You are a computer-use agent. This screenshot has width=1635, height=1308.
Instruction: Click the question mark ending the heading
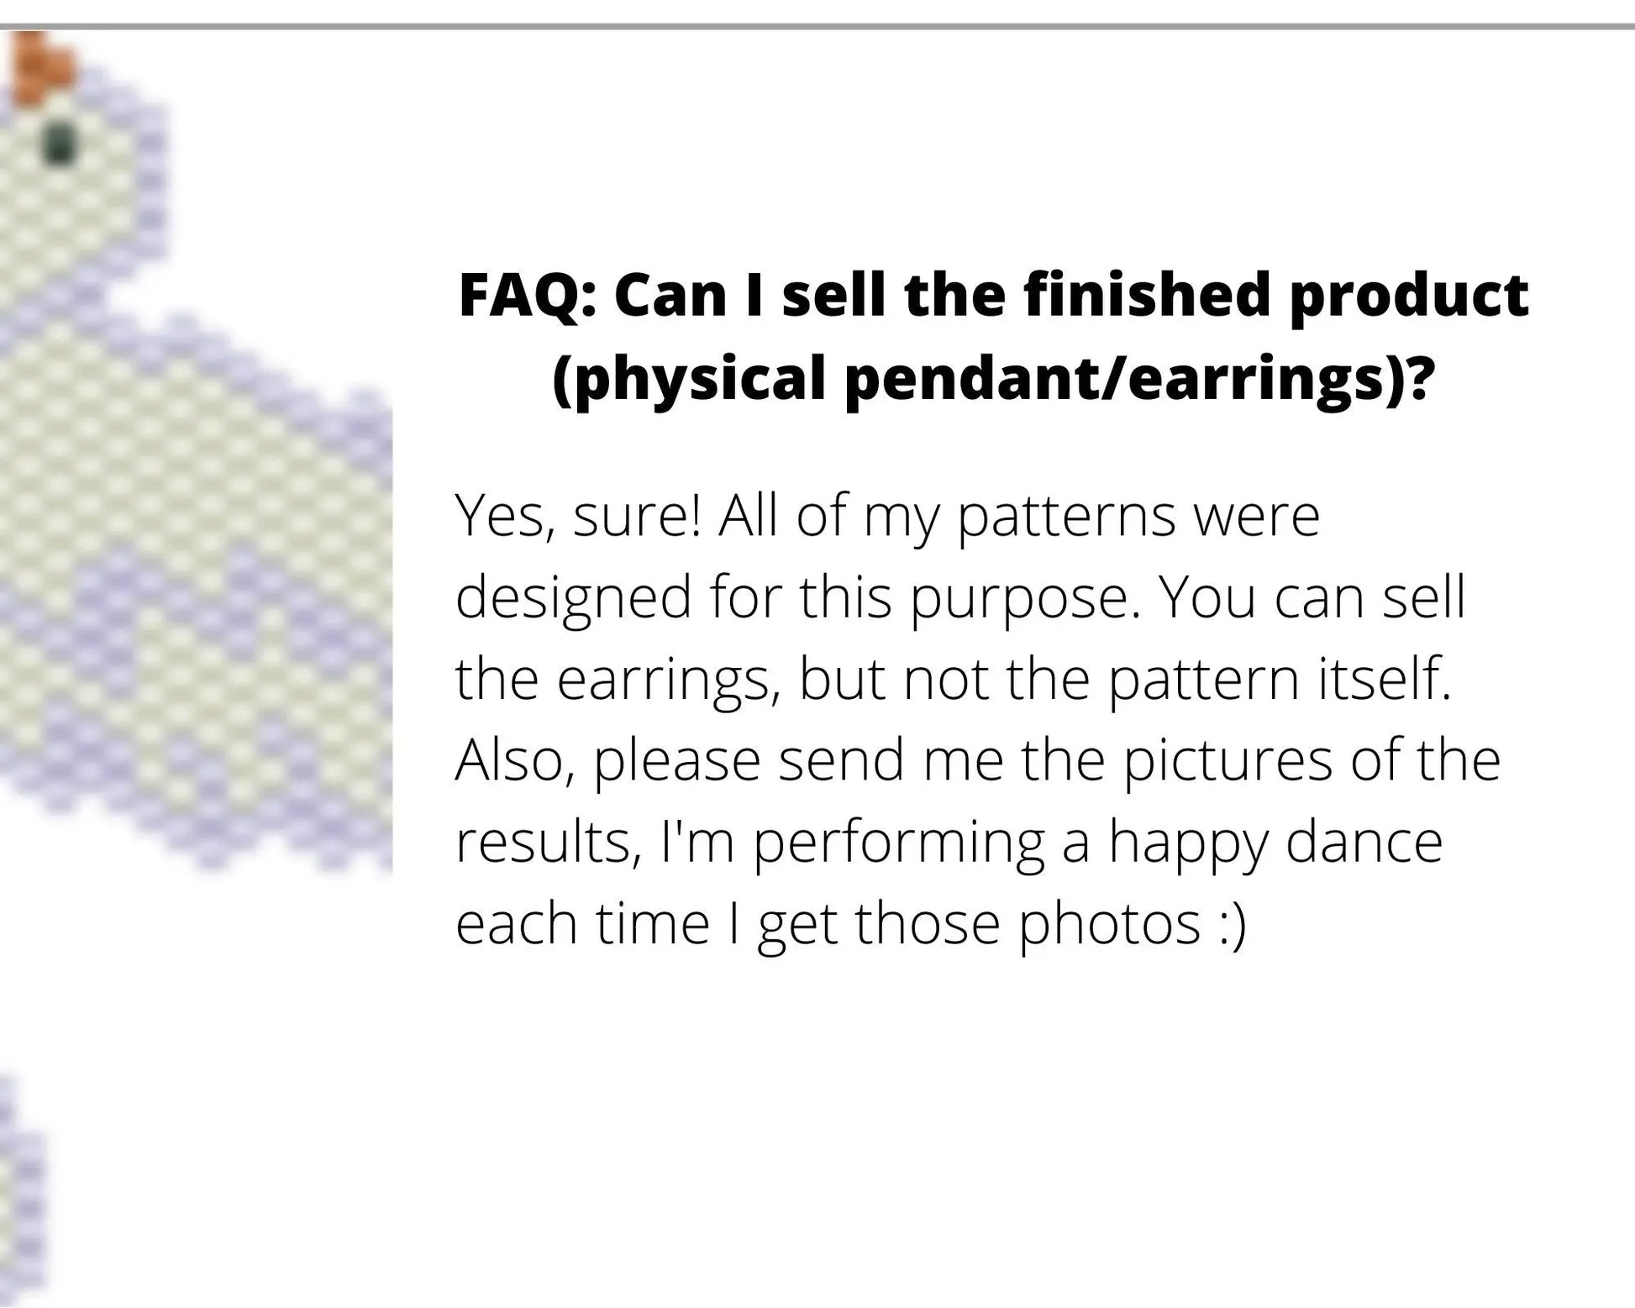1417,377
